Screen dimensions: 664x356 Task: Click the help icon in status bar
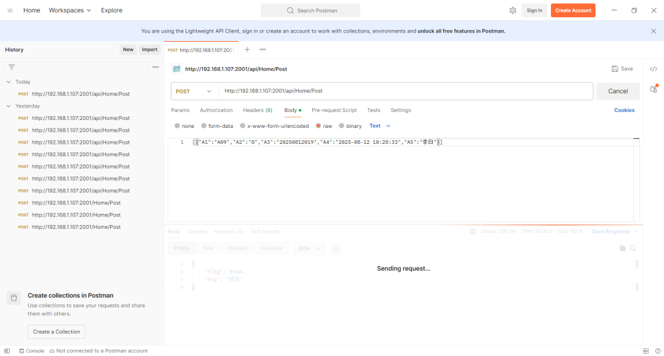point(657,350)
